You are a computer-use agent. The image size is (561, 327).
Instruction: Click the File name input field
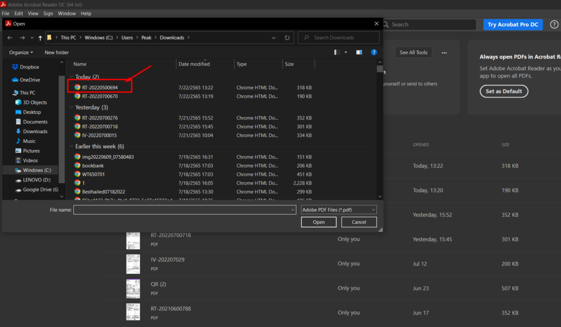181,209
